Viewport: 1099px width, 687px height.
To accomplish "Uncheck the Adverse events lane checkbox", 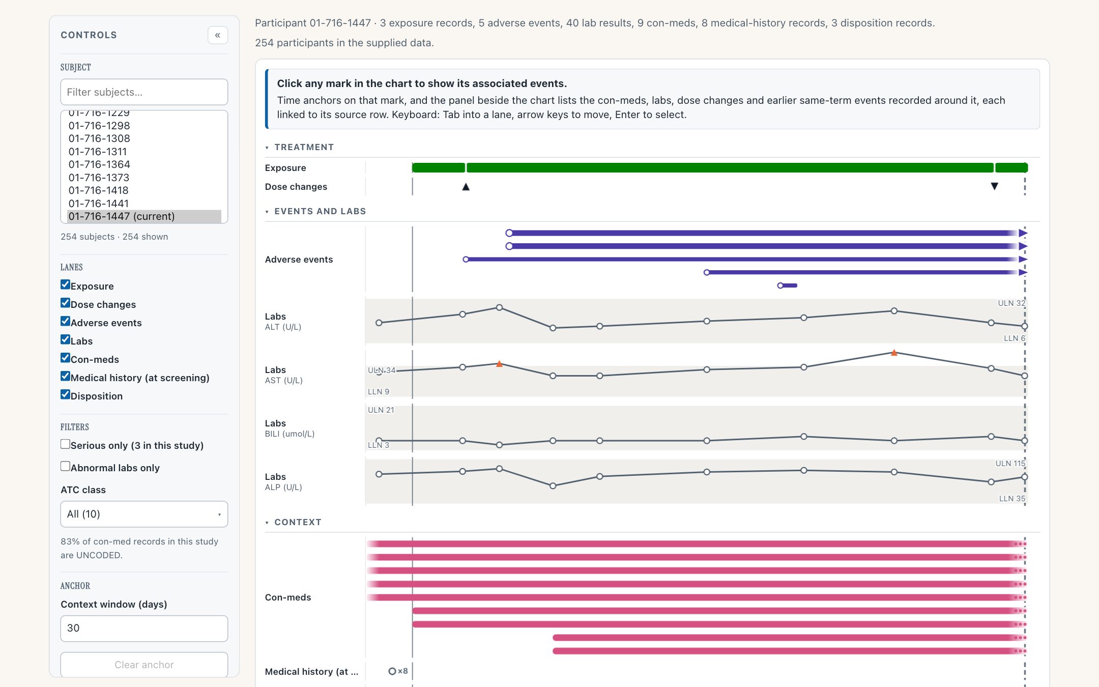I will 65,321.
